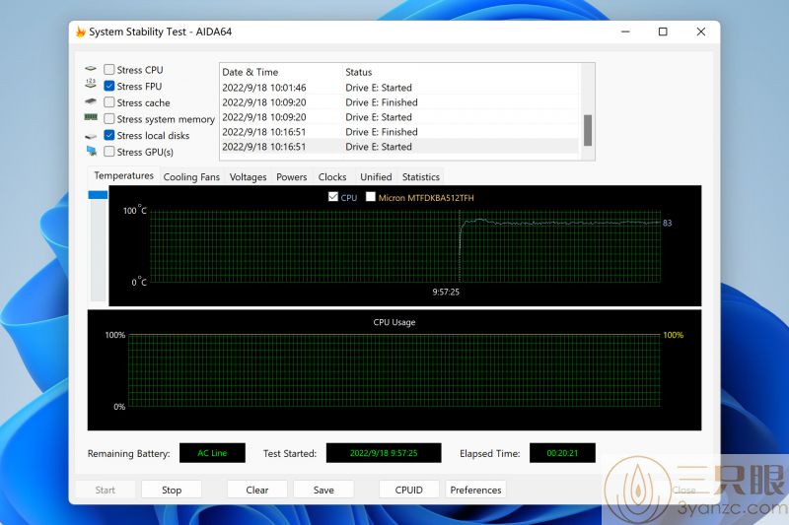Click the 100% CPU usage value label
789x525 pixels.
(674, 335)
